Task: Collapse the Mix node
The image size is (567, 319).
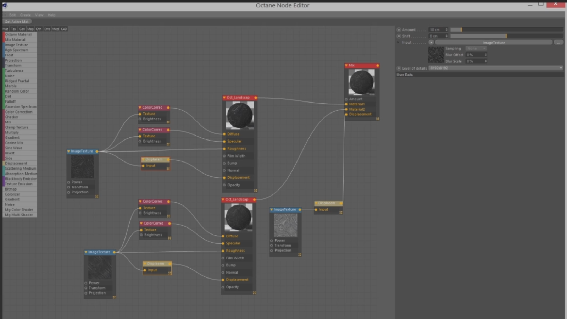Action: click(x=346, y=65)
